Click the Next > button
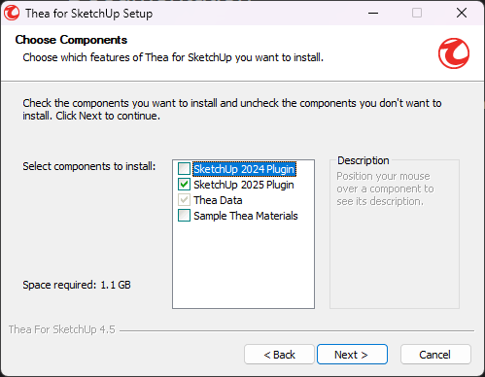Screen dimensions: 485x377 (x=352, y=355)
